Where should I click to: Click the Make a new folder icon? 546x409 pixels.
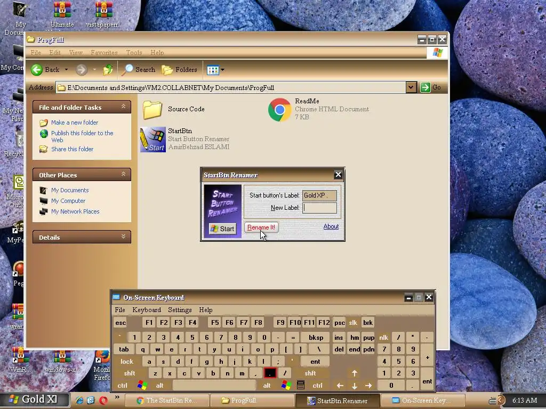44,123
